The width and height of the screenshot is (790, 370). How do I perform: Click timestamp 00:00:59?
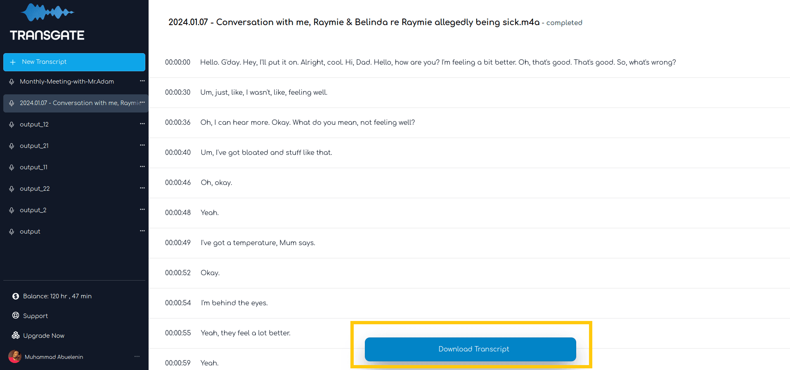(x=178, y=363)
